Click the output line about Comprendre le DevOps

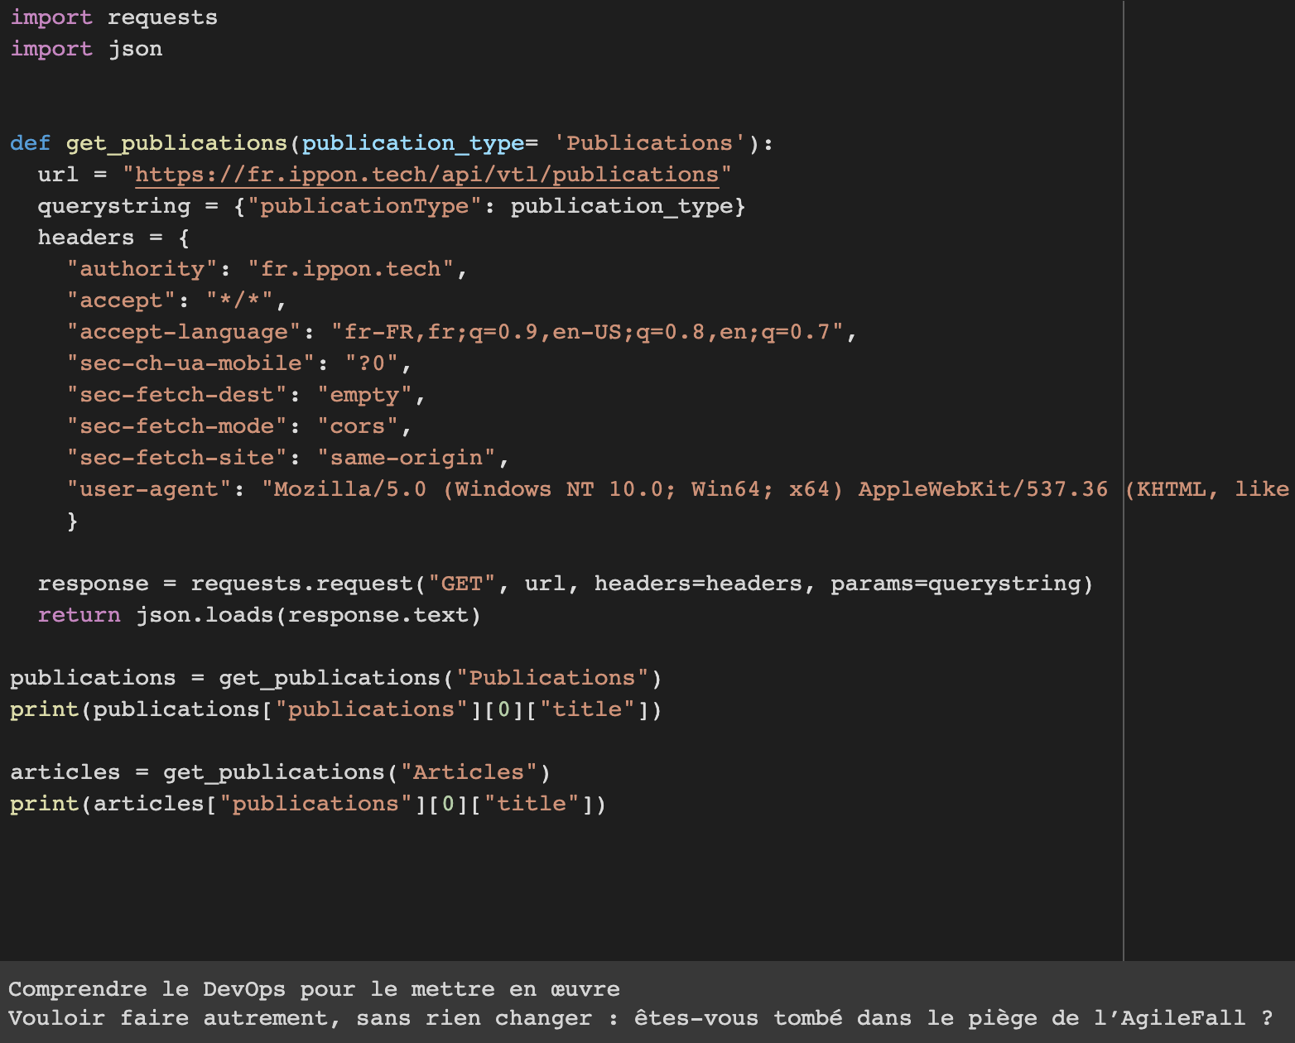[x=313, y=988]
